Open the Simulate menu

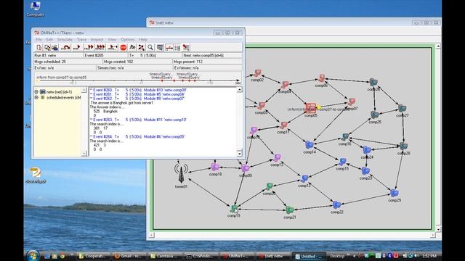tap(65, 39)
